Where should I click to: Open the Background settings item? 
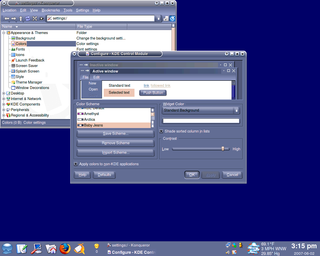click(x=25, y=38)
